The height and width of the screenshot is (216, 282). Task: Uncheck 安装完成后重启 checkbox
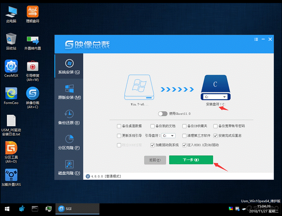coord(215,135)
